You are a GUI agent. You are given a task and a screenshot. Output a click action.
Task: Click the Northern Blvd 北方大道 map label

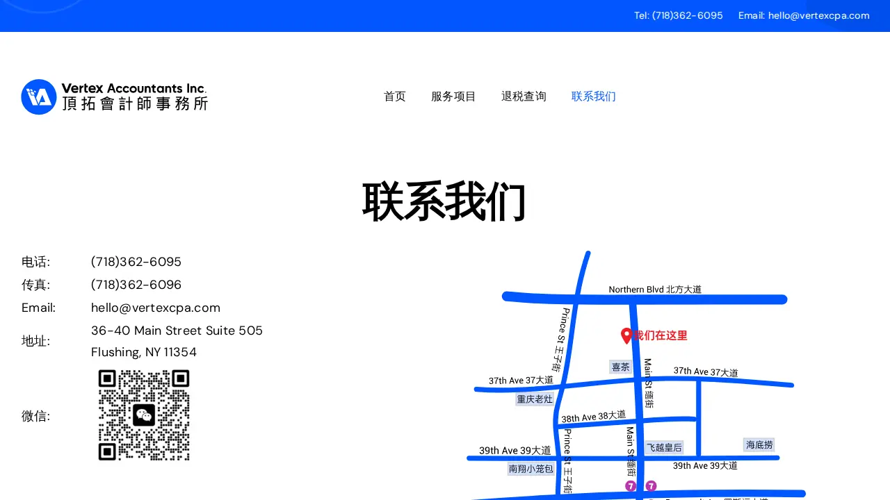coord(655,290)
